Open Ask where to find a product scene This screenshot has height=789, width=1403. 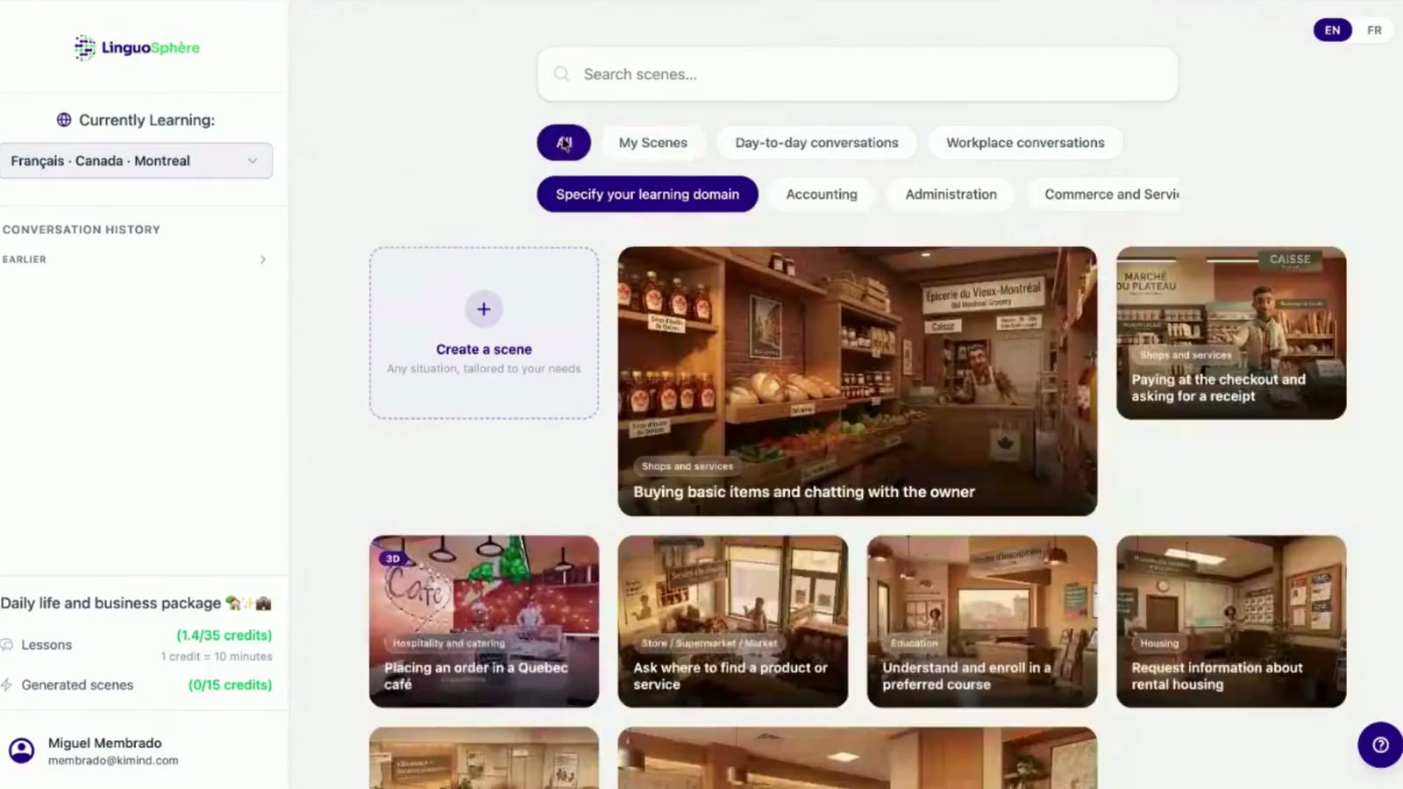[733, 622]
